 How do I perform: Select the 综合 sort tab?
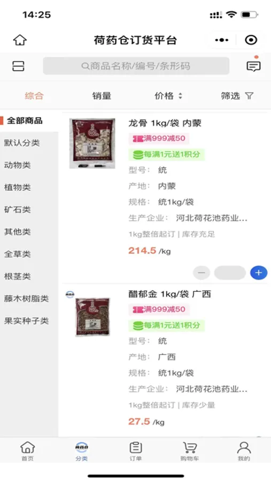(x=34, y=96)
